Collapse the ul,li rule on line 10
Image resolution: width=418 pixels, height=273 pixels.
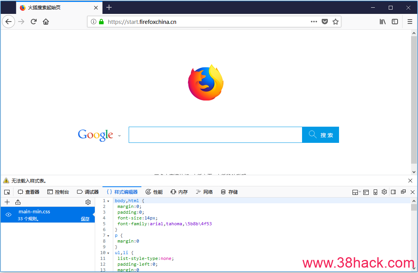point(108,253)
